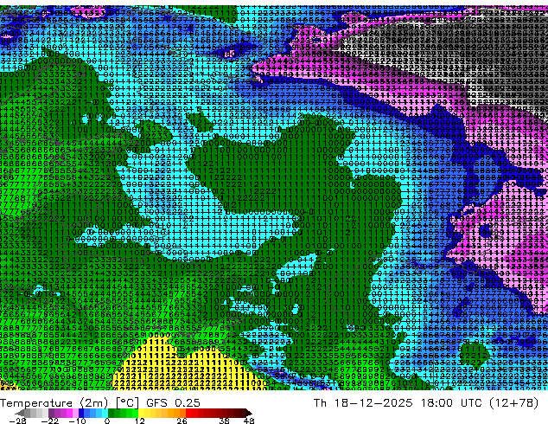
Task: Click the 38 legend label
Action: pyautogui.click(x=225, y=421)
